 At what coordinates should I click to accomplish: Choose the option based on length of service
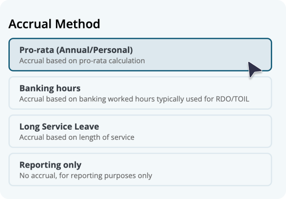[x=140, y=131]
